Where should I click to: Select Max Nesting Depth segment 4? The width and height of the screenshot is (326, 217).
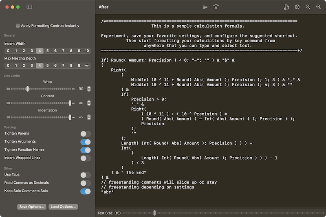tap(40, 66)
